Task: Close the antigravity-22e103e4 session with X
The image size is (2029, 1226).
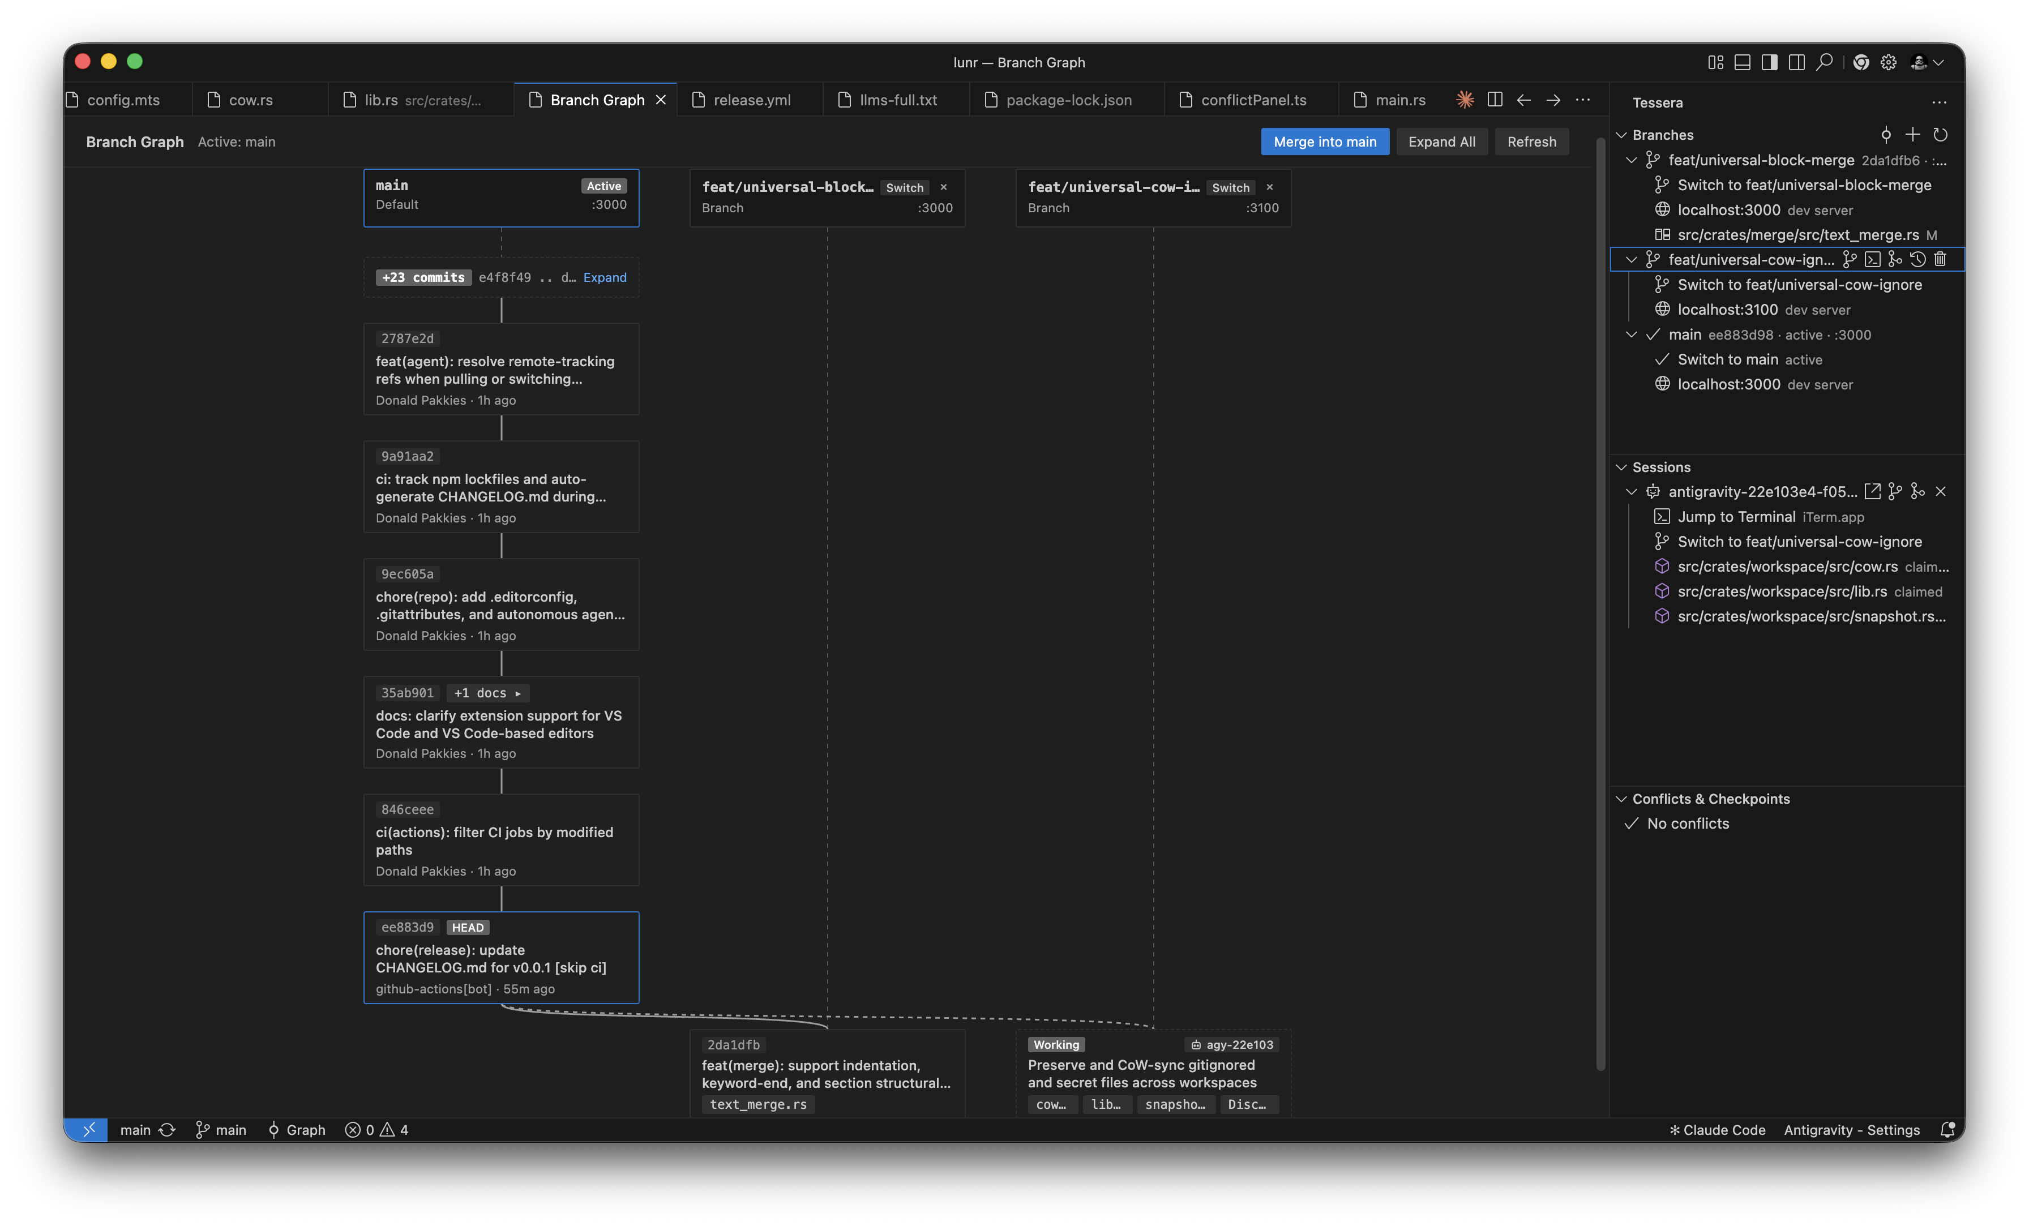Action: 1940,491
